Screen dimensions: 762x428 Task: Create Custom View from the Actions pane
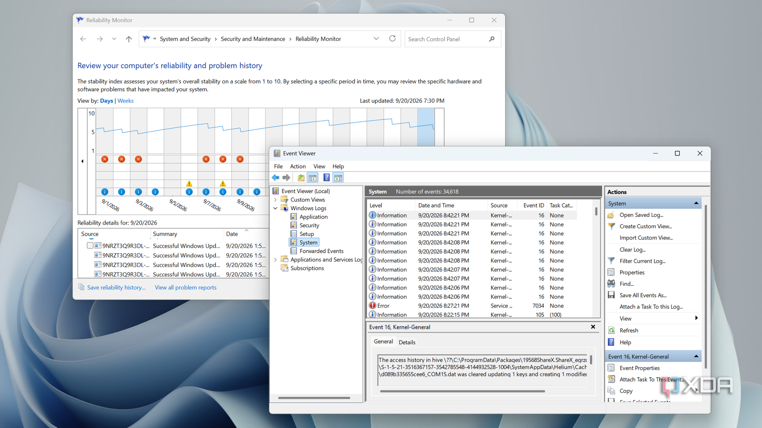(645, 226)
